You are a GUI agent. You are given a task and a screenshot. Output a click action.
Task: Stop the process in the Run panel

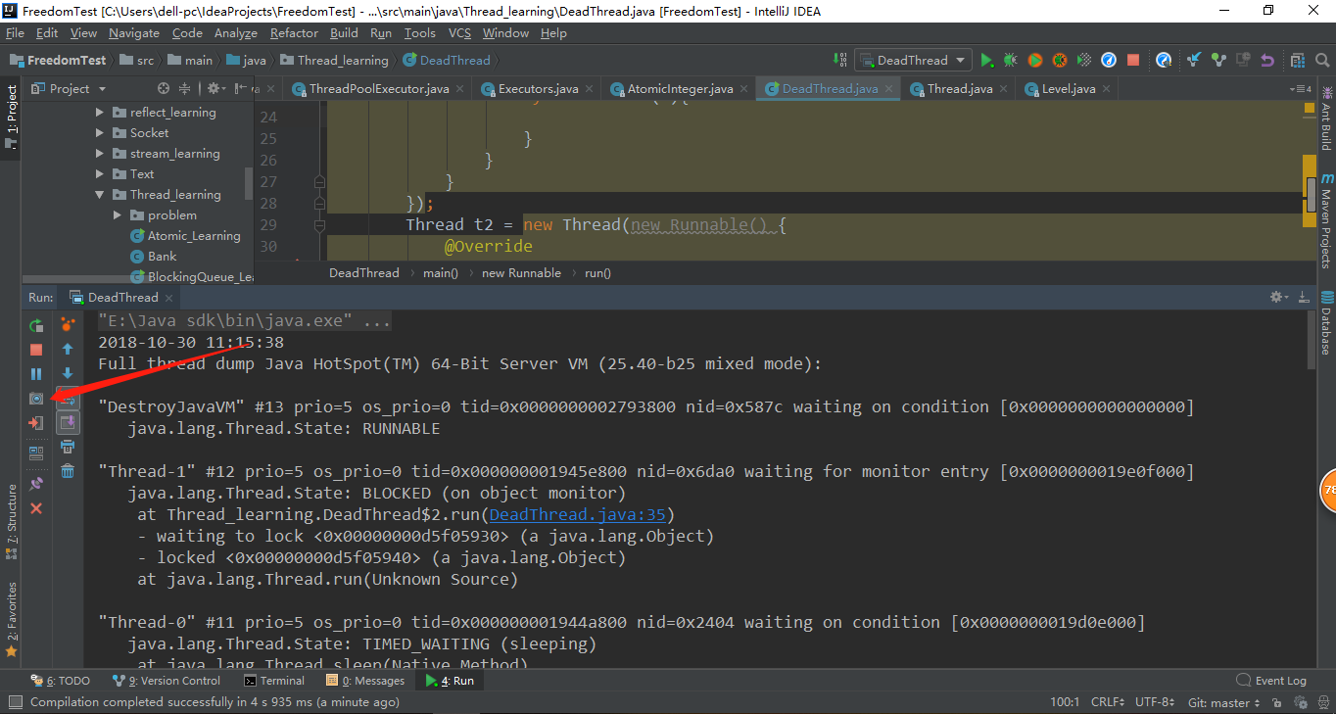36,350
